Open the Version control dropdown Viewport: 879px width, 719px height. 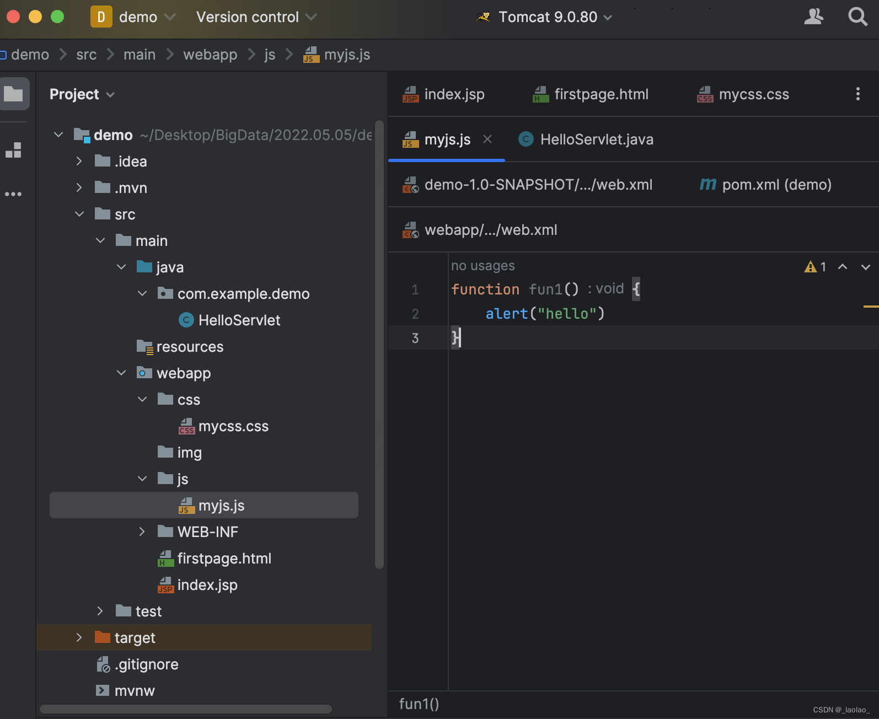tap(257, 17)
